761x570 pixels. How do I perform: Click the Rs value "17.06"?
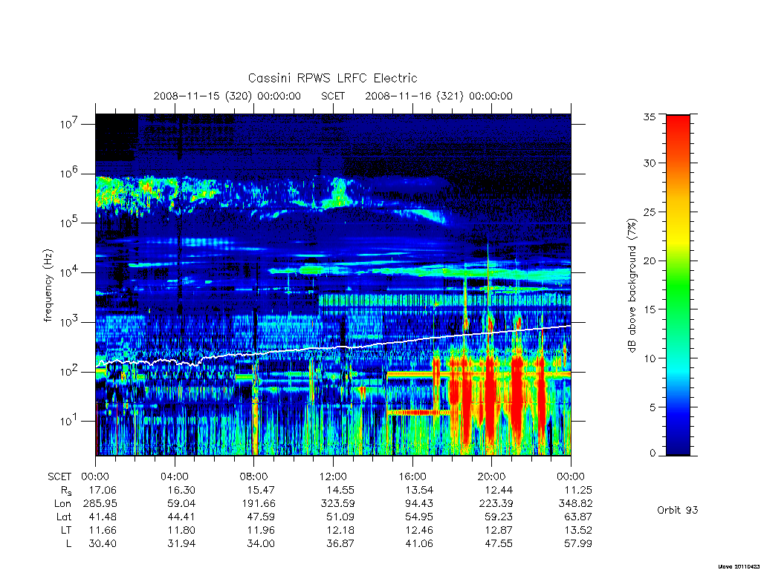(x=103, y=490)
